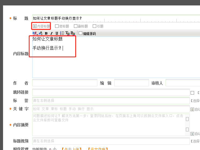The height and width of the screenshot is (150, 200).
Task: Click the numbered list icon
Action: pos(62,33)
